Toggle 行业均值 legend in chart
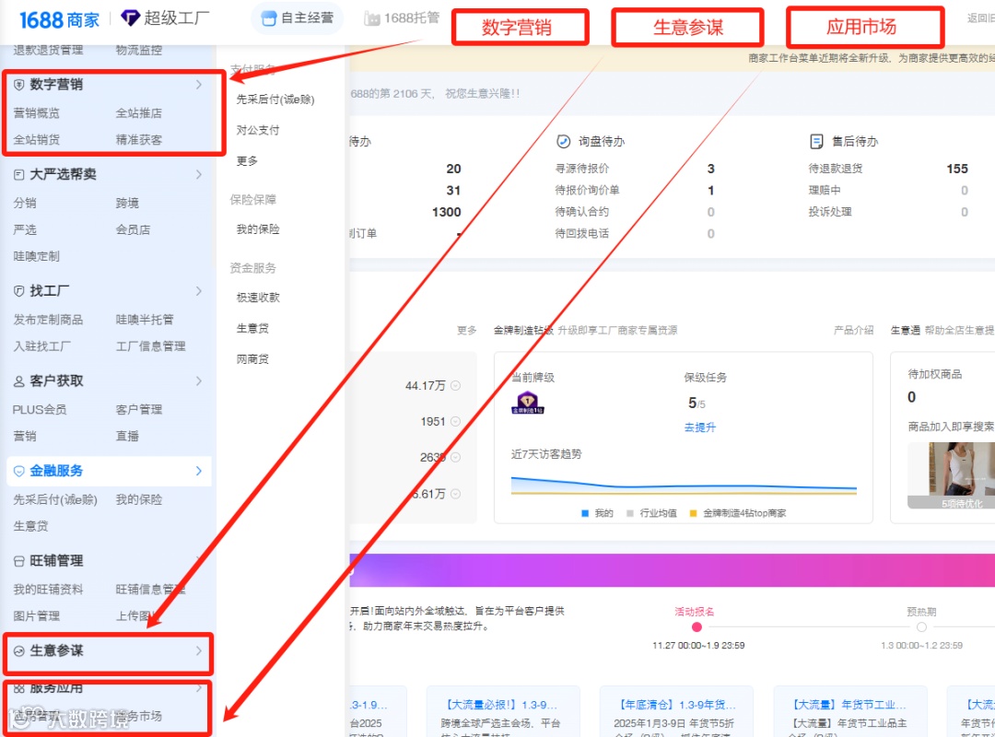The image size is (995, 737). (651, 513)
